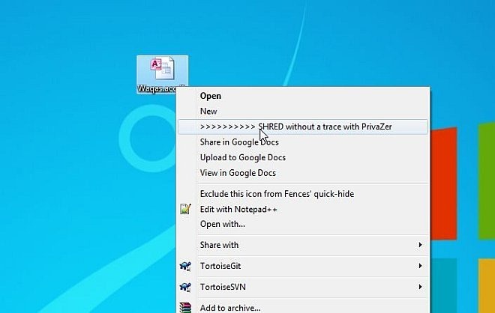Expand the Share with submenu arrow

pos(420,245)
